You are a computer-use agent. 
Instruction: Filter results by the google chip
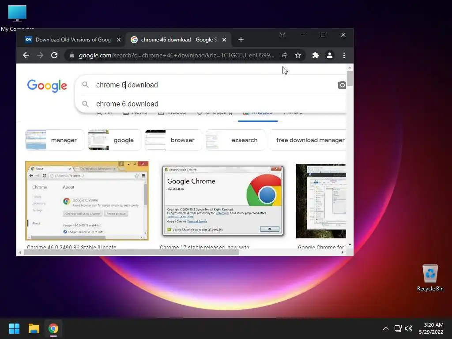(x=114, y=140)
